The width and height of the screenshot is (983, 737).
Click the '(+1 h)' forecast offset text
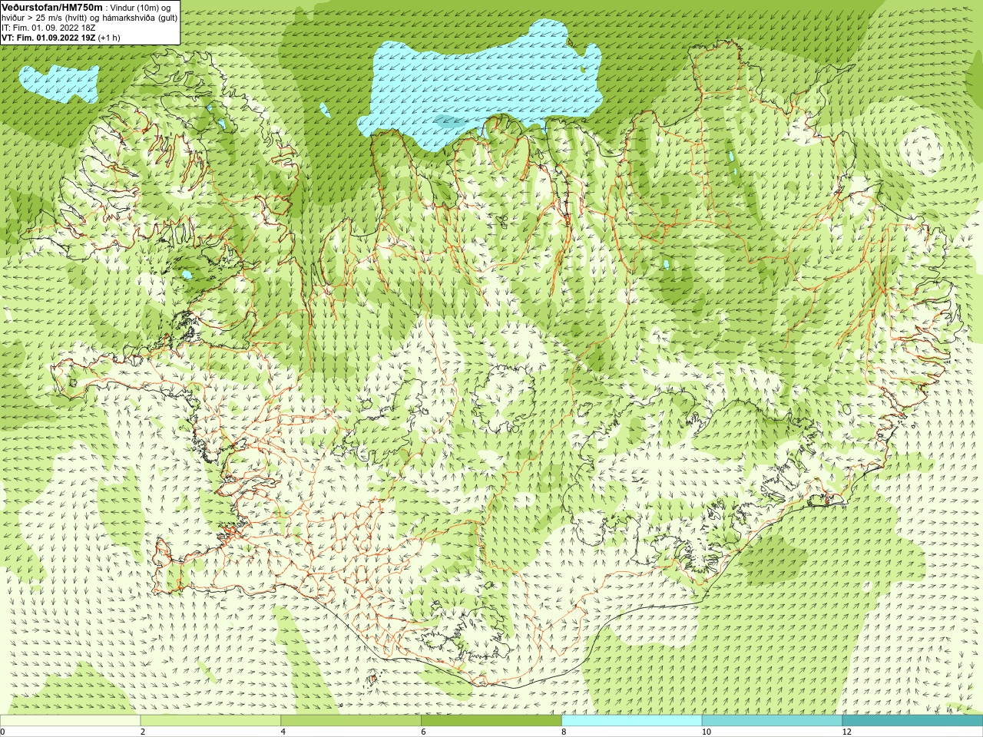(x=109, y=38)
